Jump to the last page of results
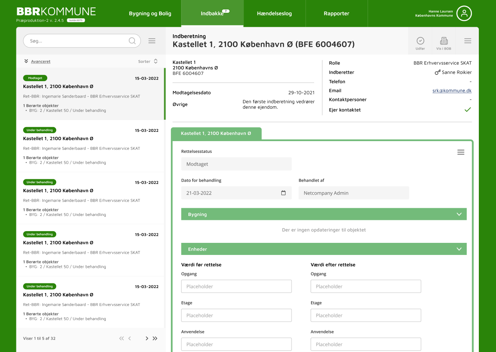 click(x=155, y=338)
